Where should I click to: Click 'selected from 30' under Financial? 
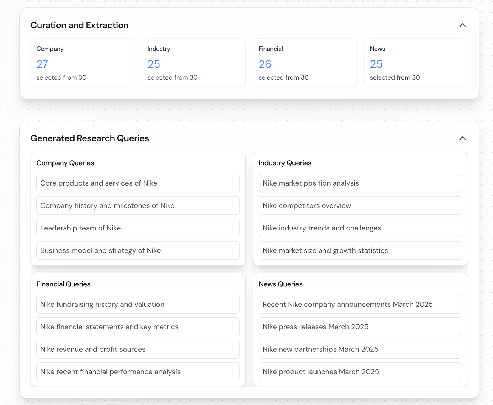pyautogui.click(x=284, y=77)
